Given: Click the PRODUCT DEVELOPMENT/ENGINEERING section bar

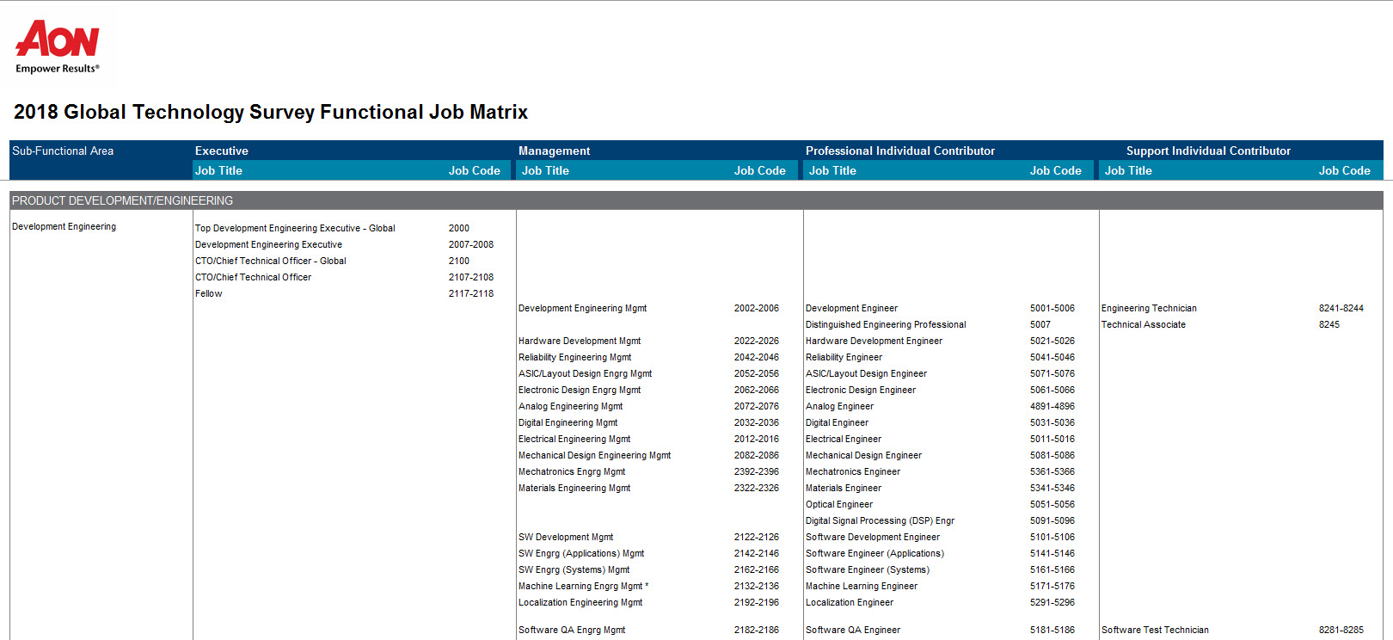Looking at the screenshot, I should point(122,200).
